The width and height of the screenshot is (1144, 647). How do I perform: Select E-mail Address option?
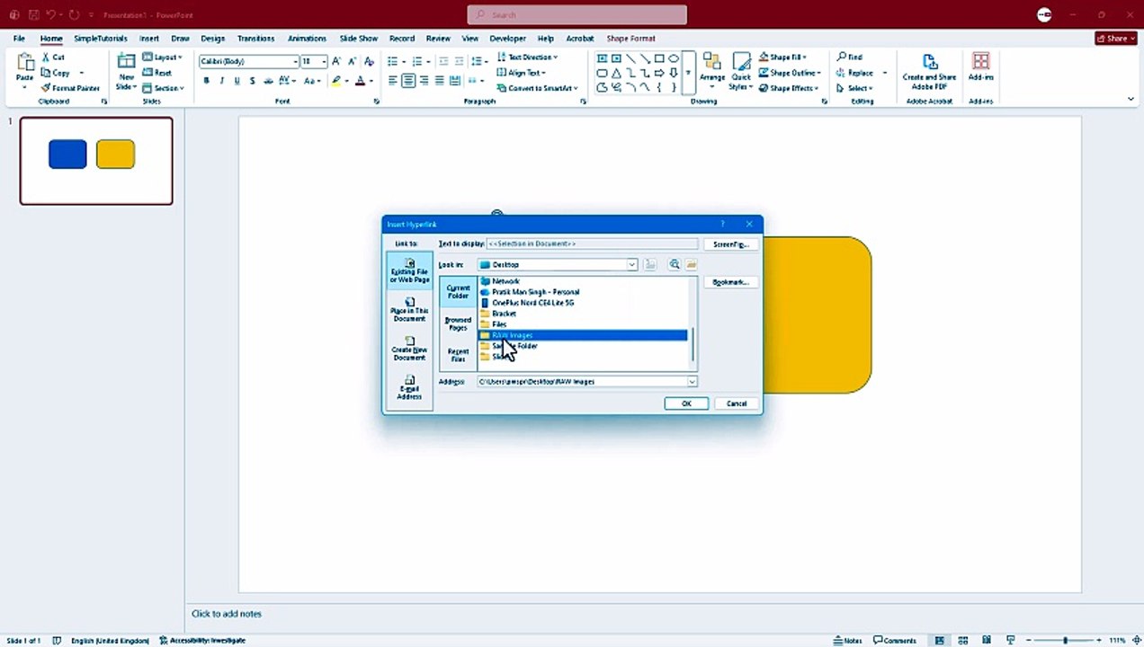(x=409, y=387)
